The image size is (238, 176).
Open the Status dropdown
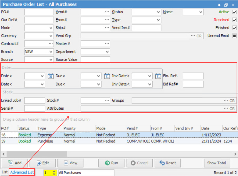coord(158,12)
